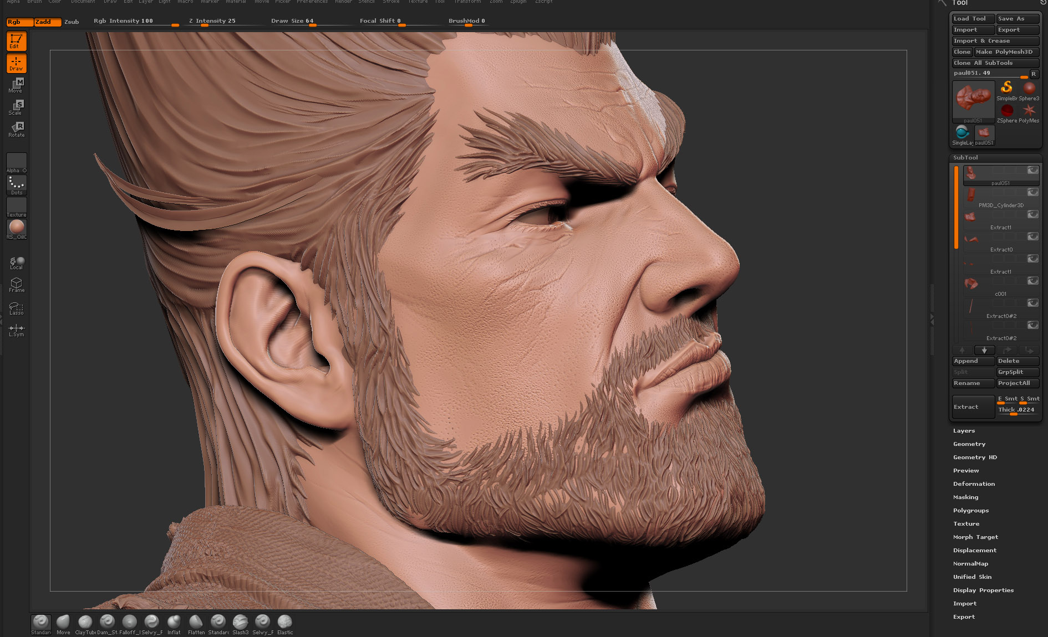Viewport: 1048px width, 637px height.
Task: Open the Document menu
Action: coord(83,2)
